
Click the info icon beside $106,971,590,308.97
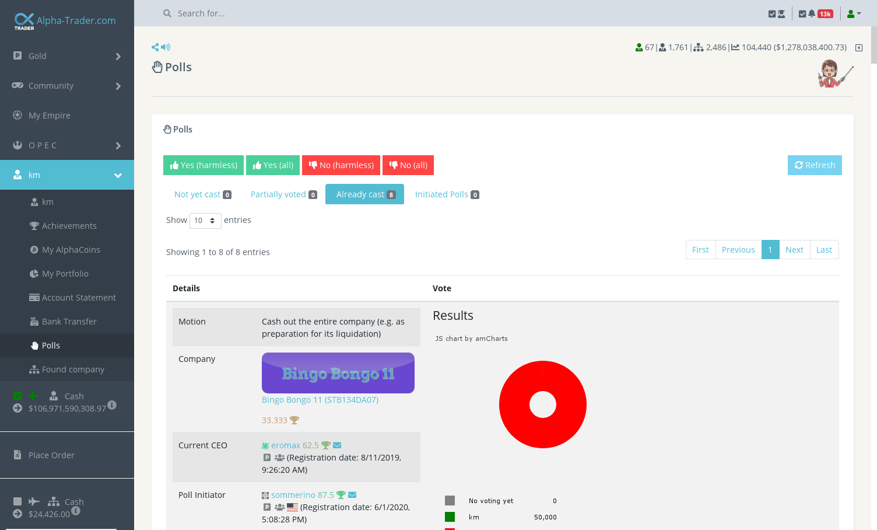coord(112,405)
